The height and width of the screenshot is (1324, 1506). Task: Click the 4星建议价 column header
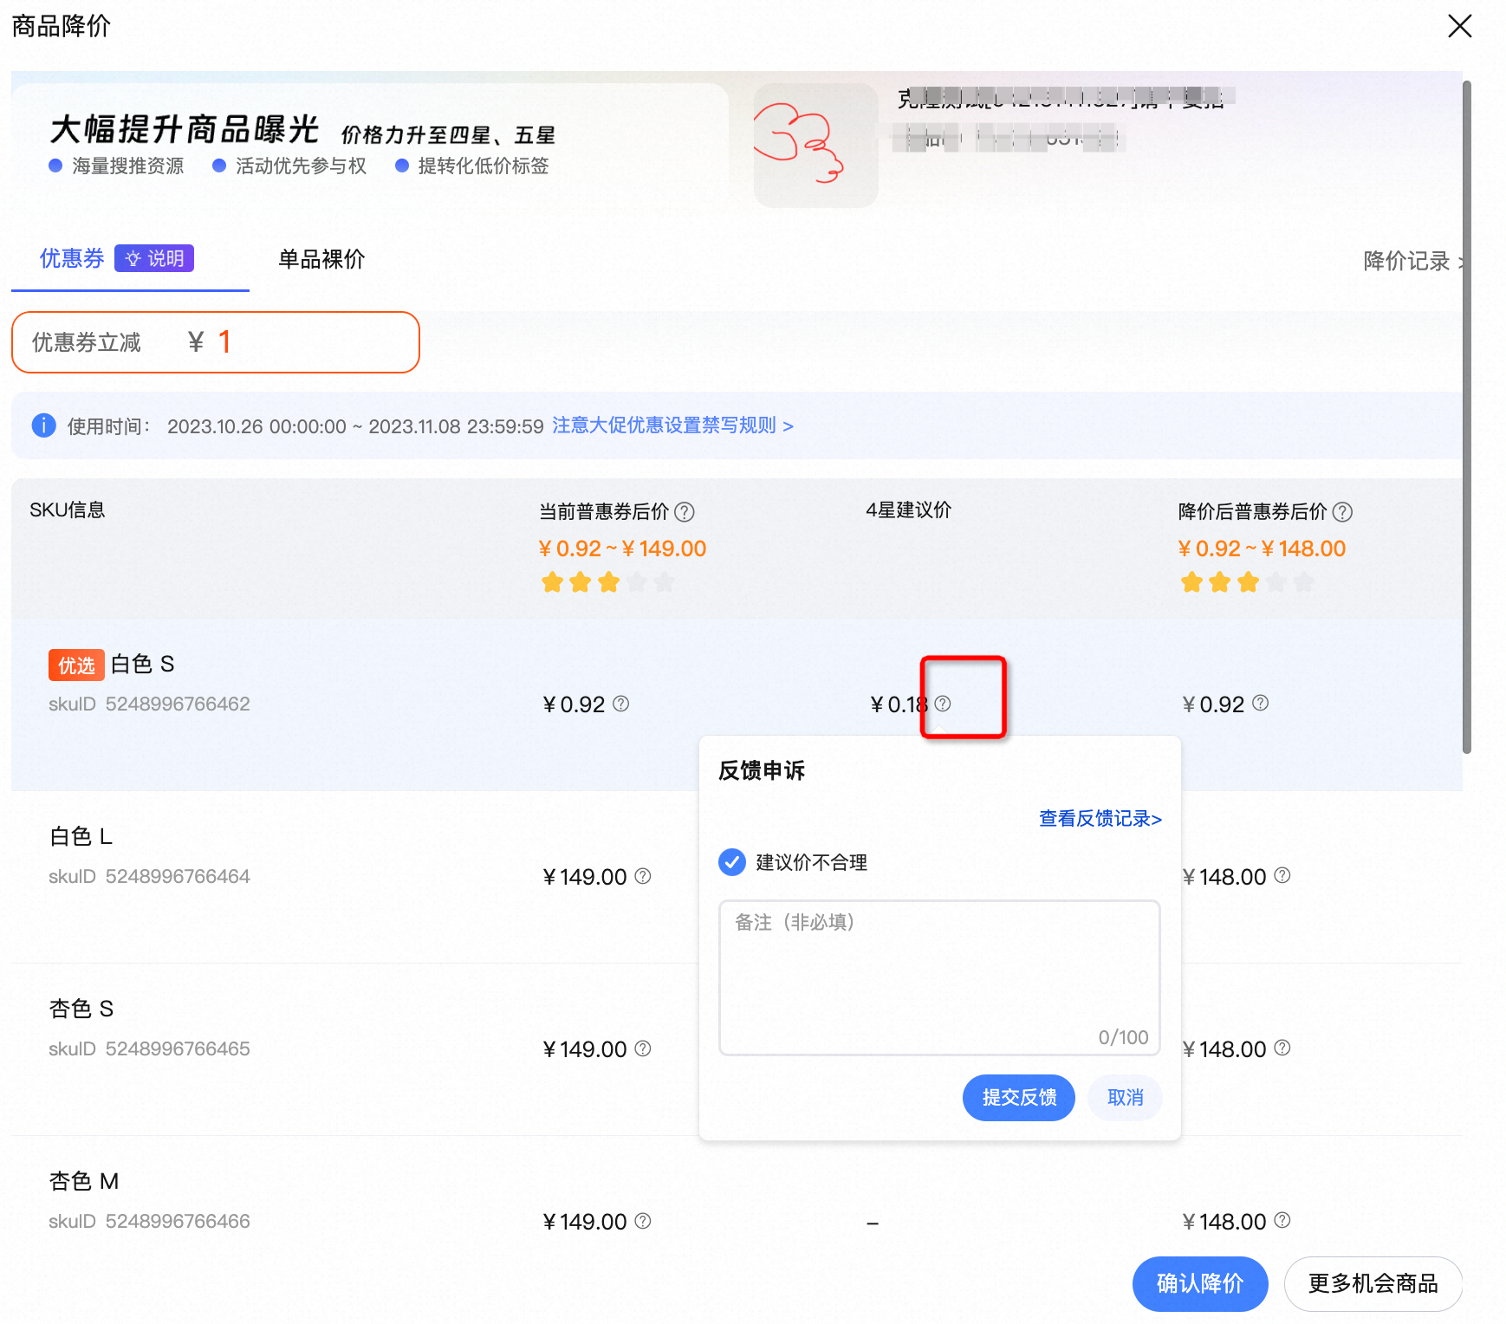click(908, 510)
